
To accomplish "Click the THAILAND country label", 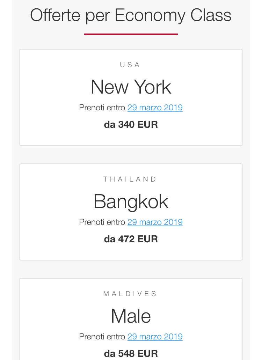I will point(130,179).
